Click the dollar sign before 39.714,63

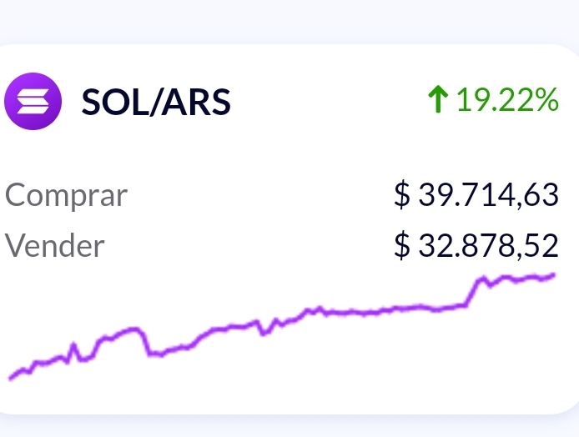point(402,194)
